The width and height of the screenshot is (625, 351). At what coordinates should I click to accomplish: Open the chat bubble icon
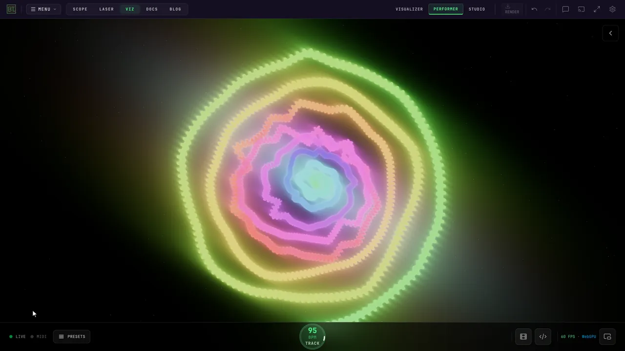tap(565, 9)
